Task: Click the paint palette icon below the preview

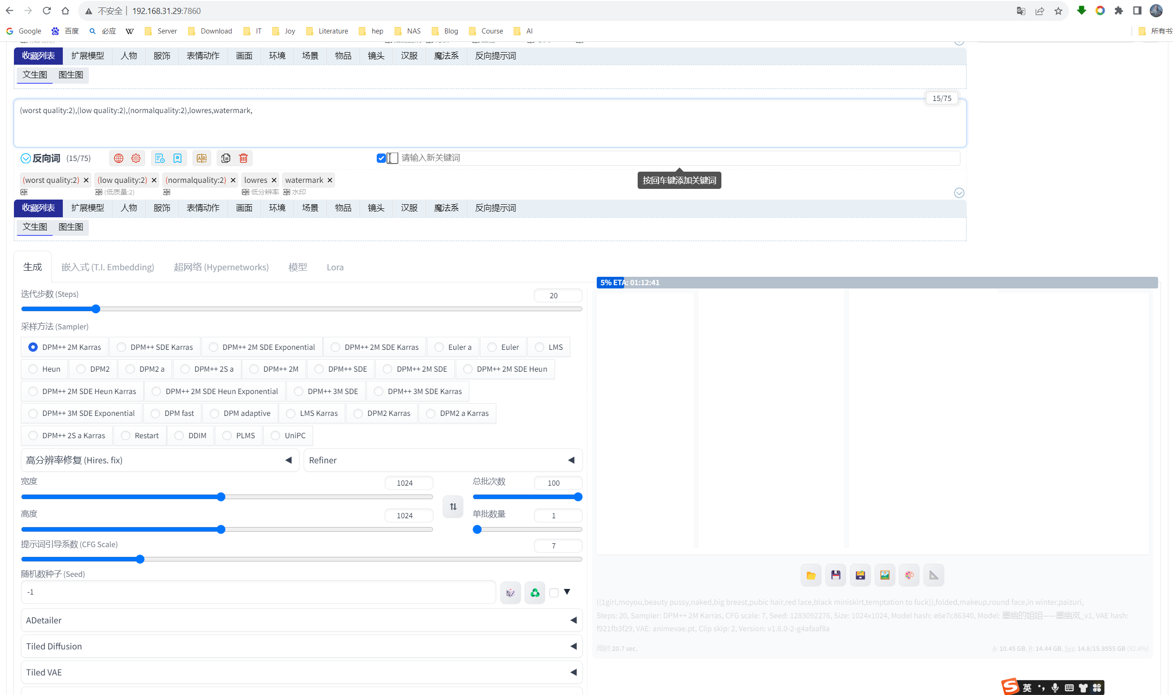Action: tap(909, 575)
